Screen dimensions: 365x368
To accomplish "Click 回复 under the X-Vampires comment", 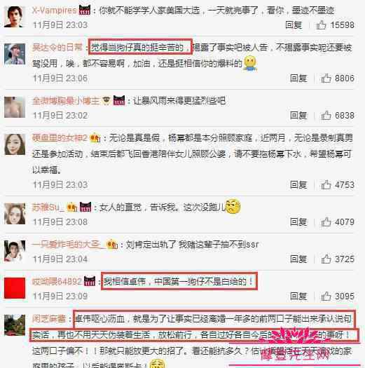I will (294, 25).
